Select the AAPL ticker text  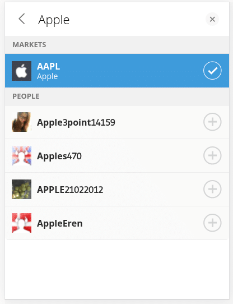pyautogui.click(x=48, y=66)
